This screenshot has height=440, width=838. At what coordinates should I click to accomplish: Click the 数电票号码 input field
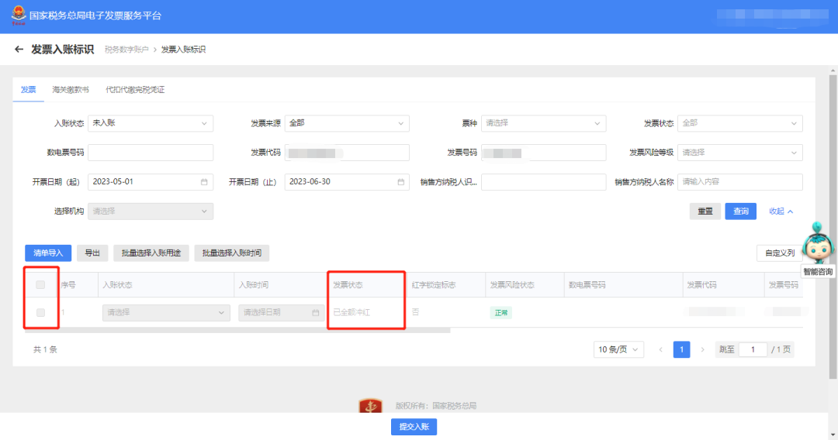150,153
